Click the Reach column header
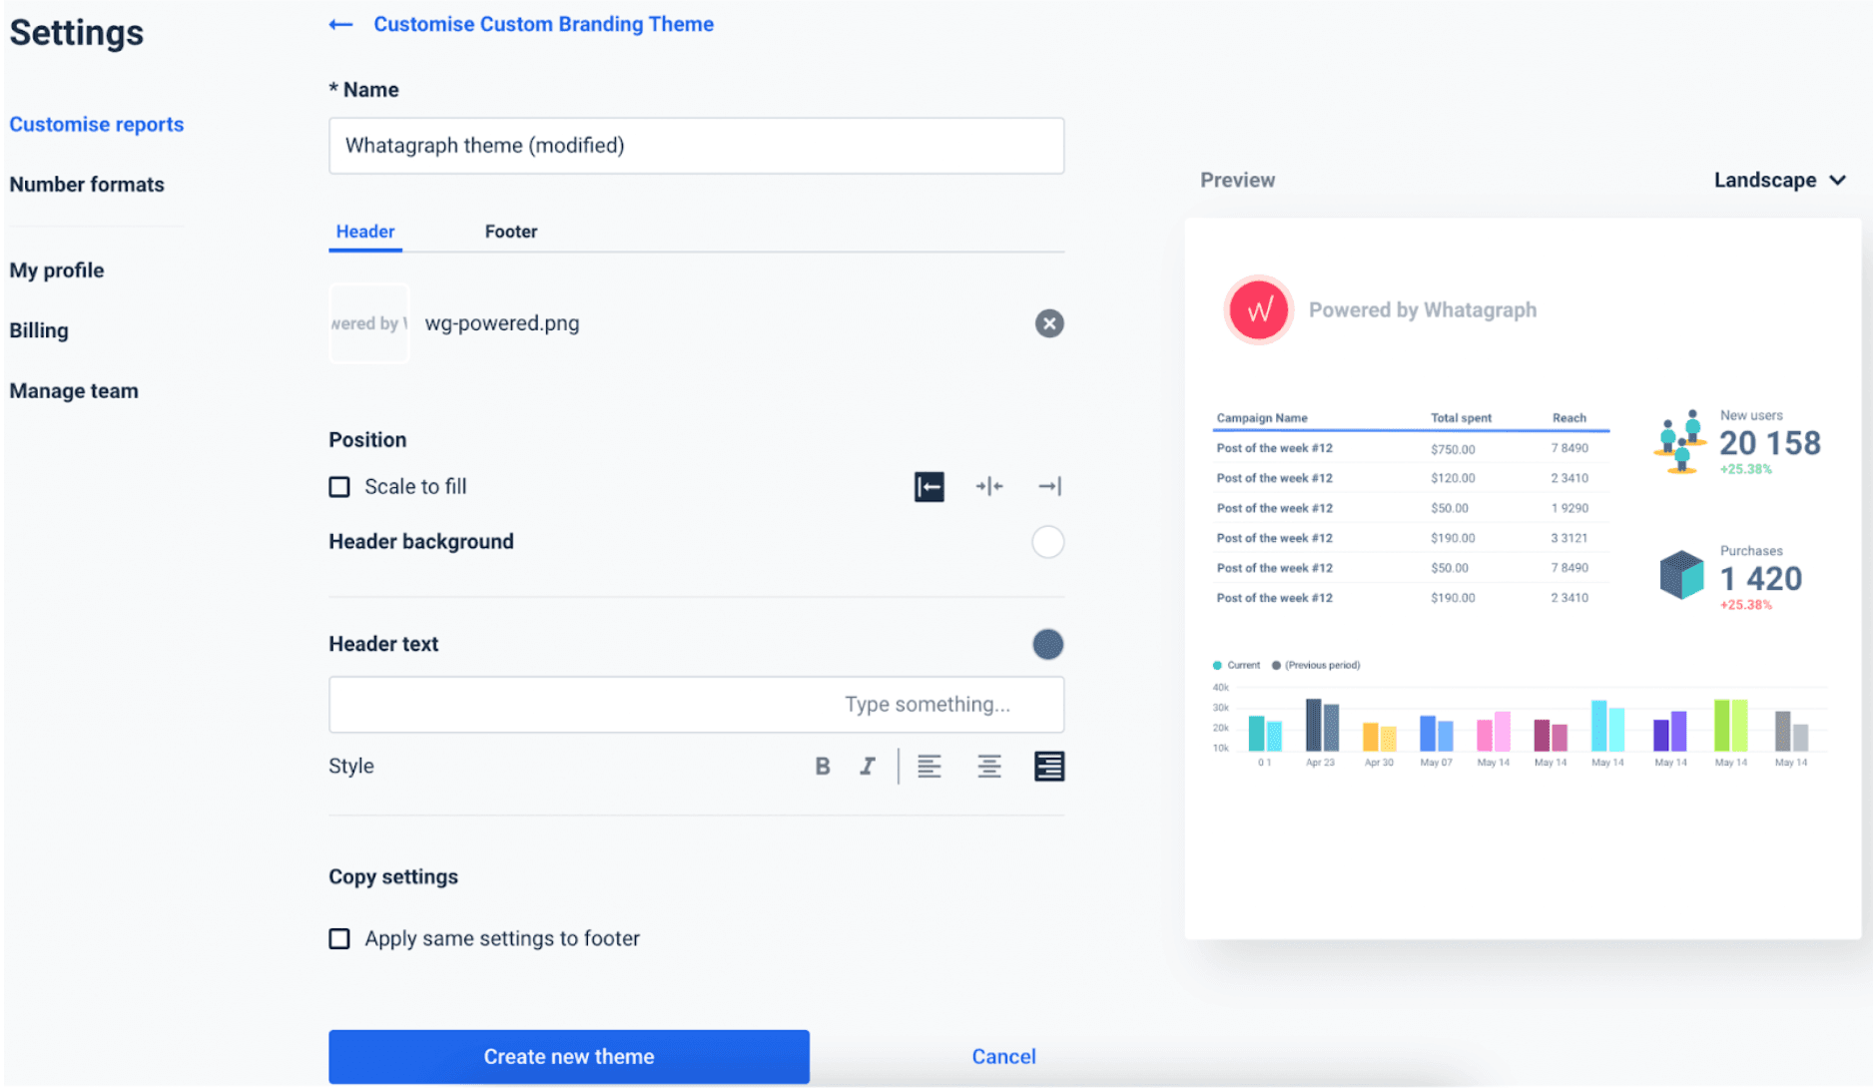Screen dimensions: 1875x1088 pos(1568,418)
